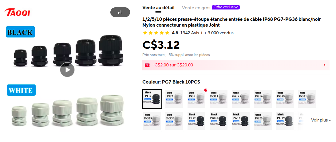The width and height of the screenshot is (336, 142).
Task: Click the red coupon percent icon
Action: [147, 65]
